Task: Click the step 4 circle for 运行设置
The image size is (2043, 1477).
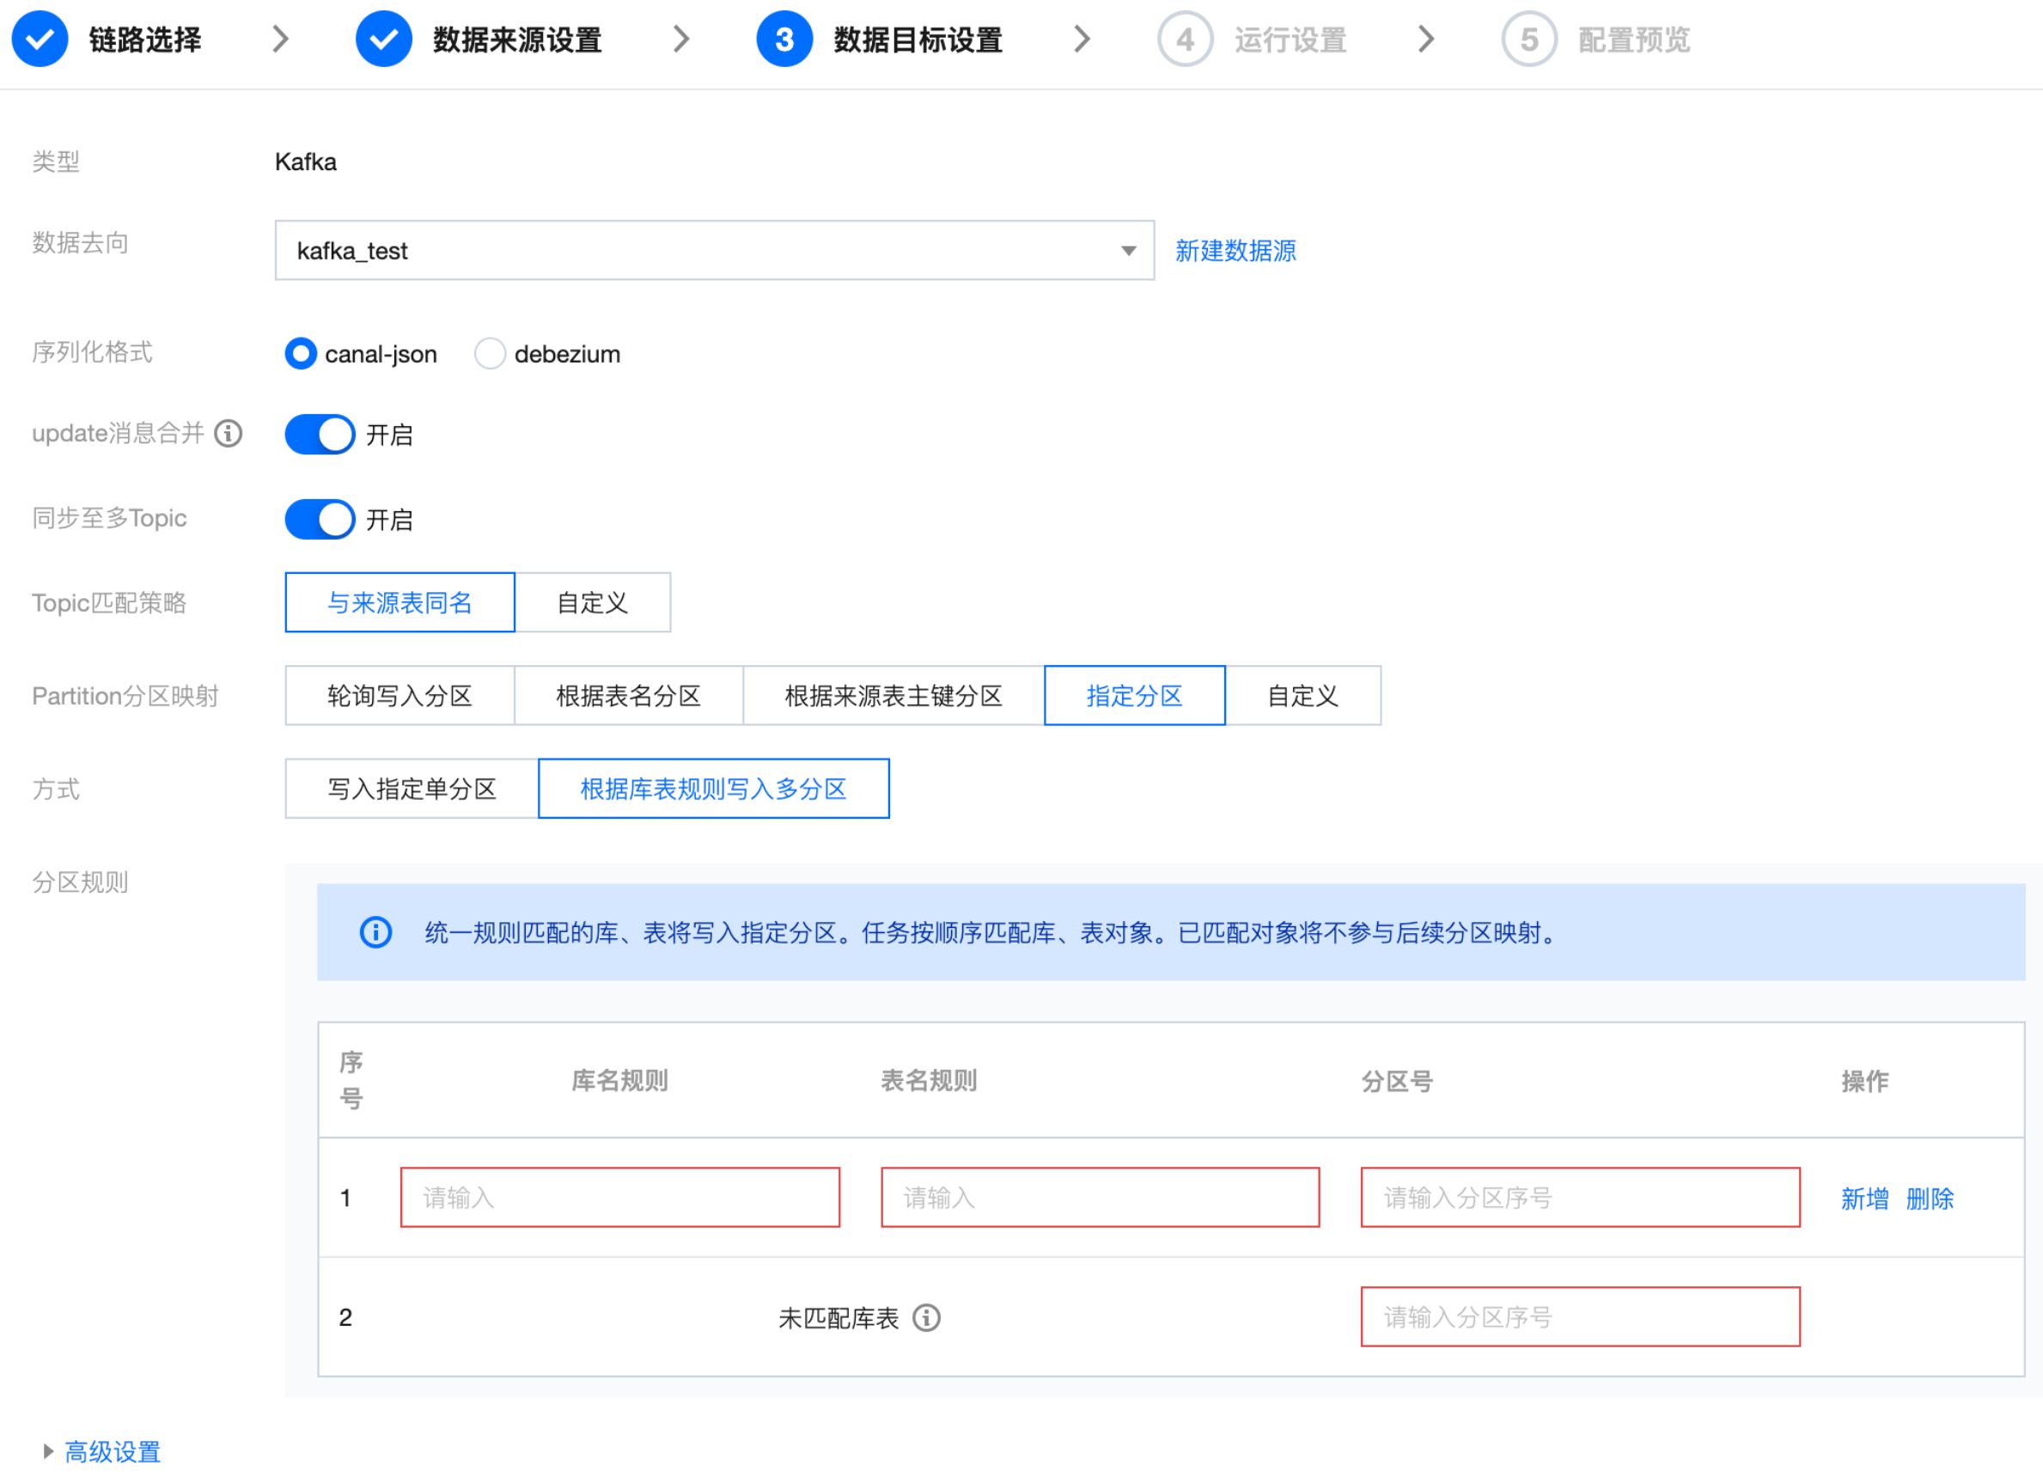Action: [1185, 40]
